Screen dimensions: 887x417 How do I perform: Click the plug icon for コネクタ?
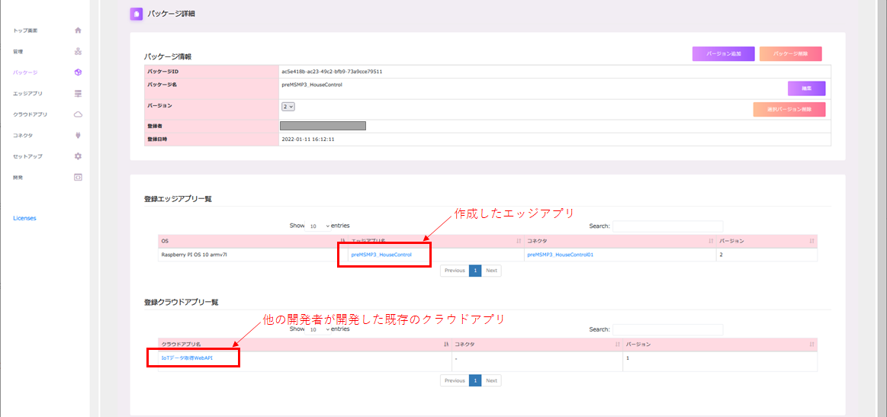pyautogui.click(x=78, y=135)
